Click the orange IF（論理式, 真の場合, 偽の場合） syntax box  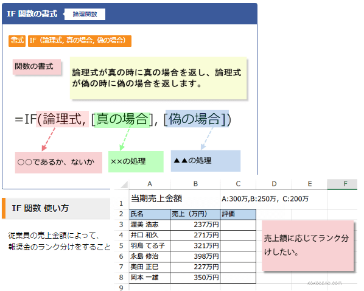(x=80, y=41)
